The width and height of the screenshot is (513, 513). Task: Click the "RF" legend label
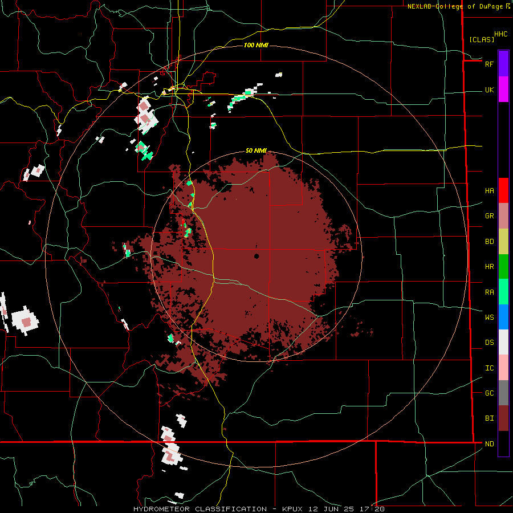point(489,64)
